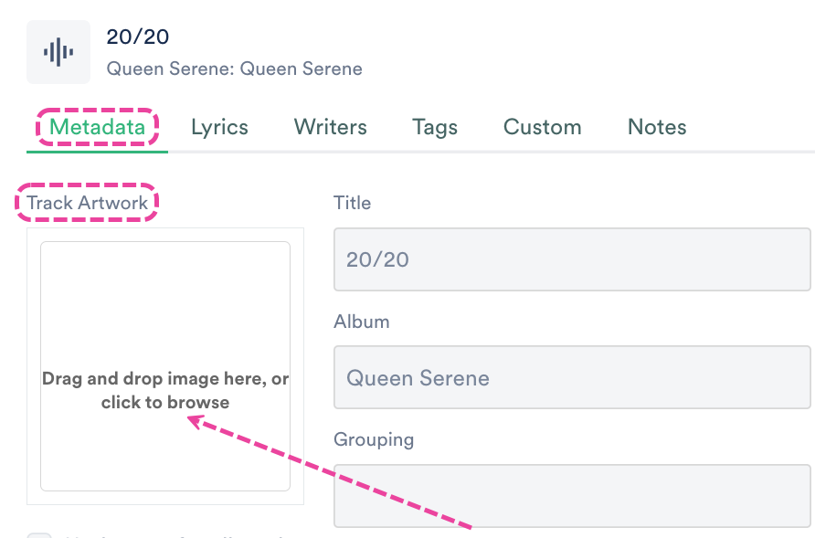Tick the checkbox below the artwork box
The height and width of the screenshot is (538, 815).
pos(39,536)
